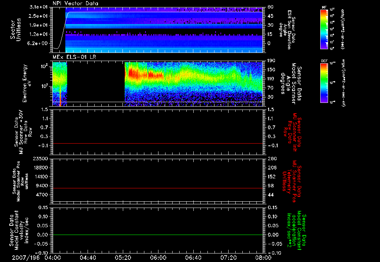Click the "44" telemetry position tick label

tap(271, 195)
